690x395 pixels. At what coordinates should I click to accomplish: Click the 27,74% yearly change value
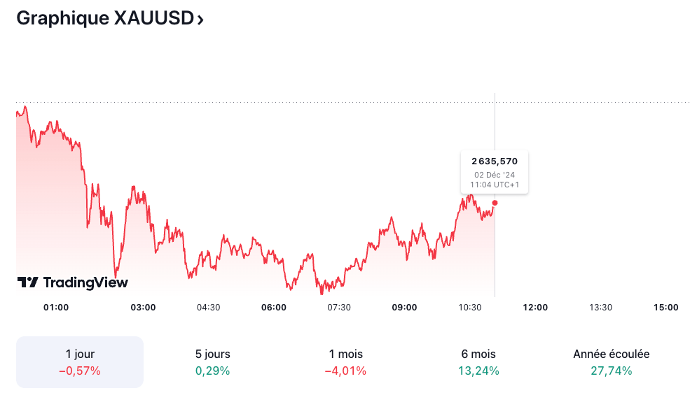[611, 371]
